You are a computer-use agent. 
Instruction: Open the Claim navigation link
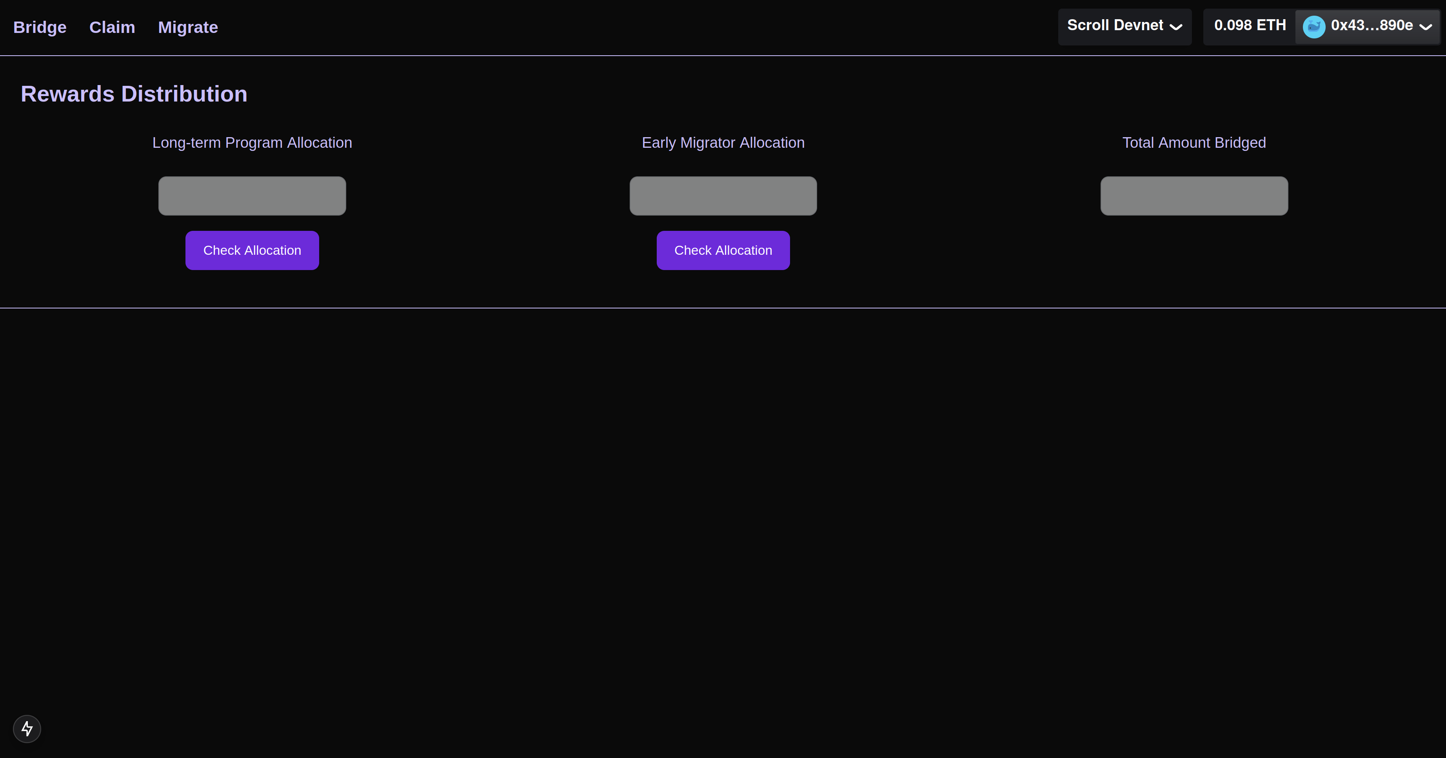112,27
